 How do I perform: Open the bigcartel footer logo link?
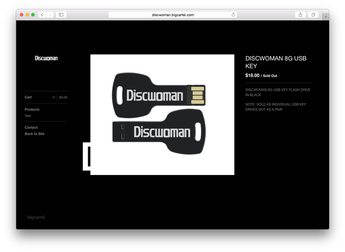[36, 217]
